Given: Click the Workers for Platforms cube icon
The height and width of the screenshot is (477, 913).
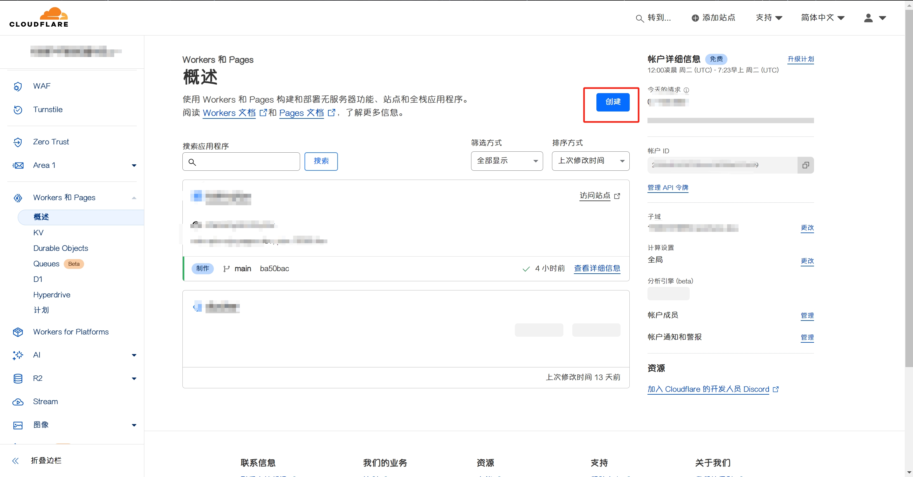Looking at the screenshot, I should tap(18, 332).
